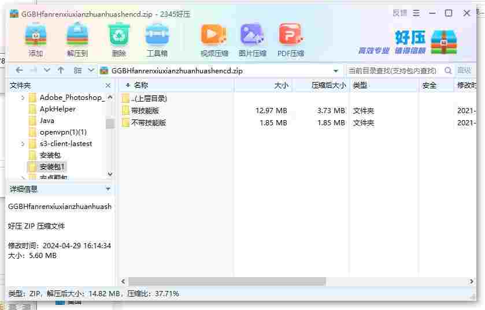
Task: Click the search current directory field
Action: pos(394,70)
